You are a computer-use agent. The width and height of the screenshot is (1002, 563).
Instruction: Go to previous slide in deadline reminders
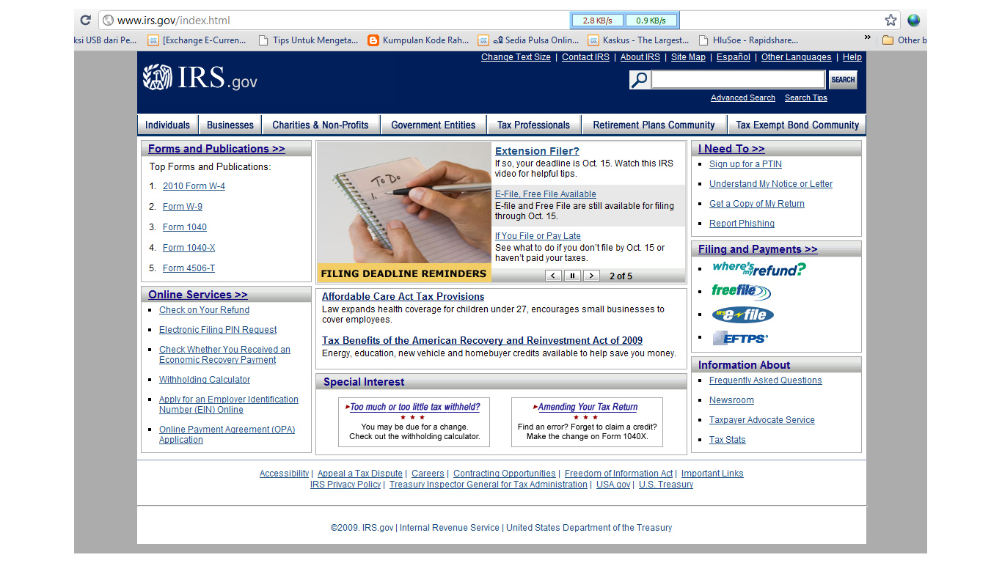pos(554,276)
